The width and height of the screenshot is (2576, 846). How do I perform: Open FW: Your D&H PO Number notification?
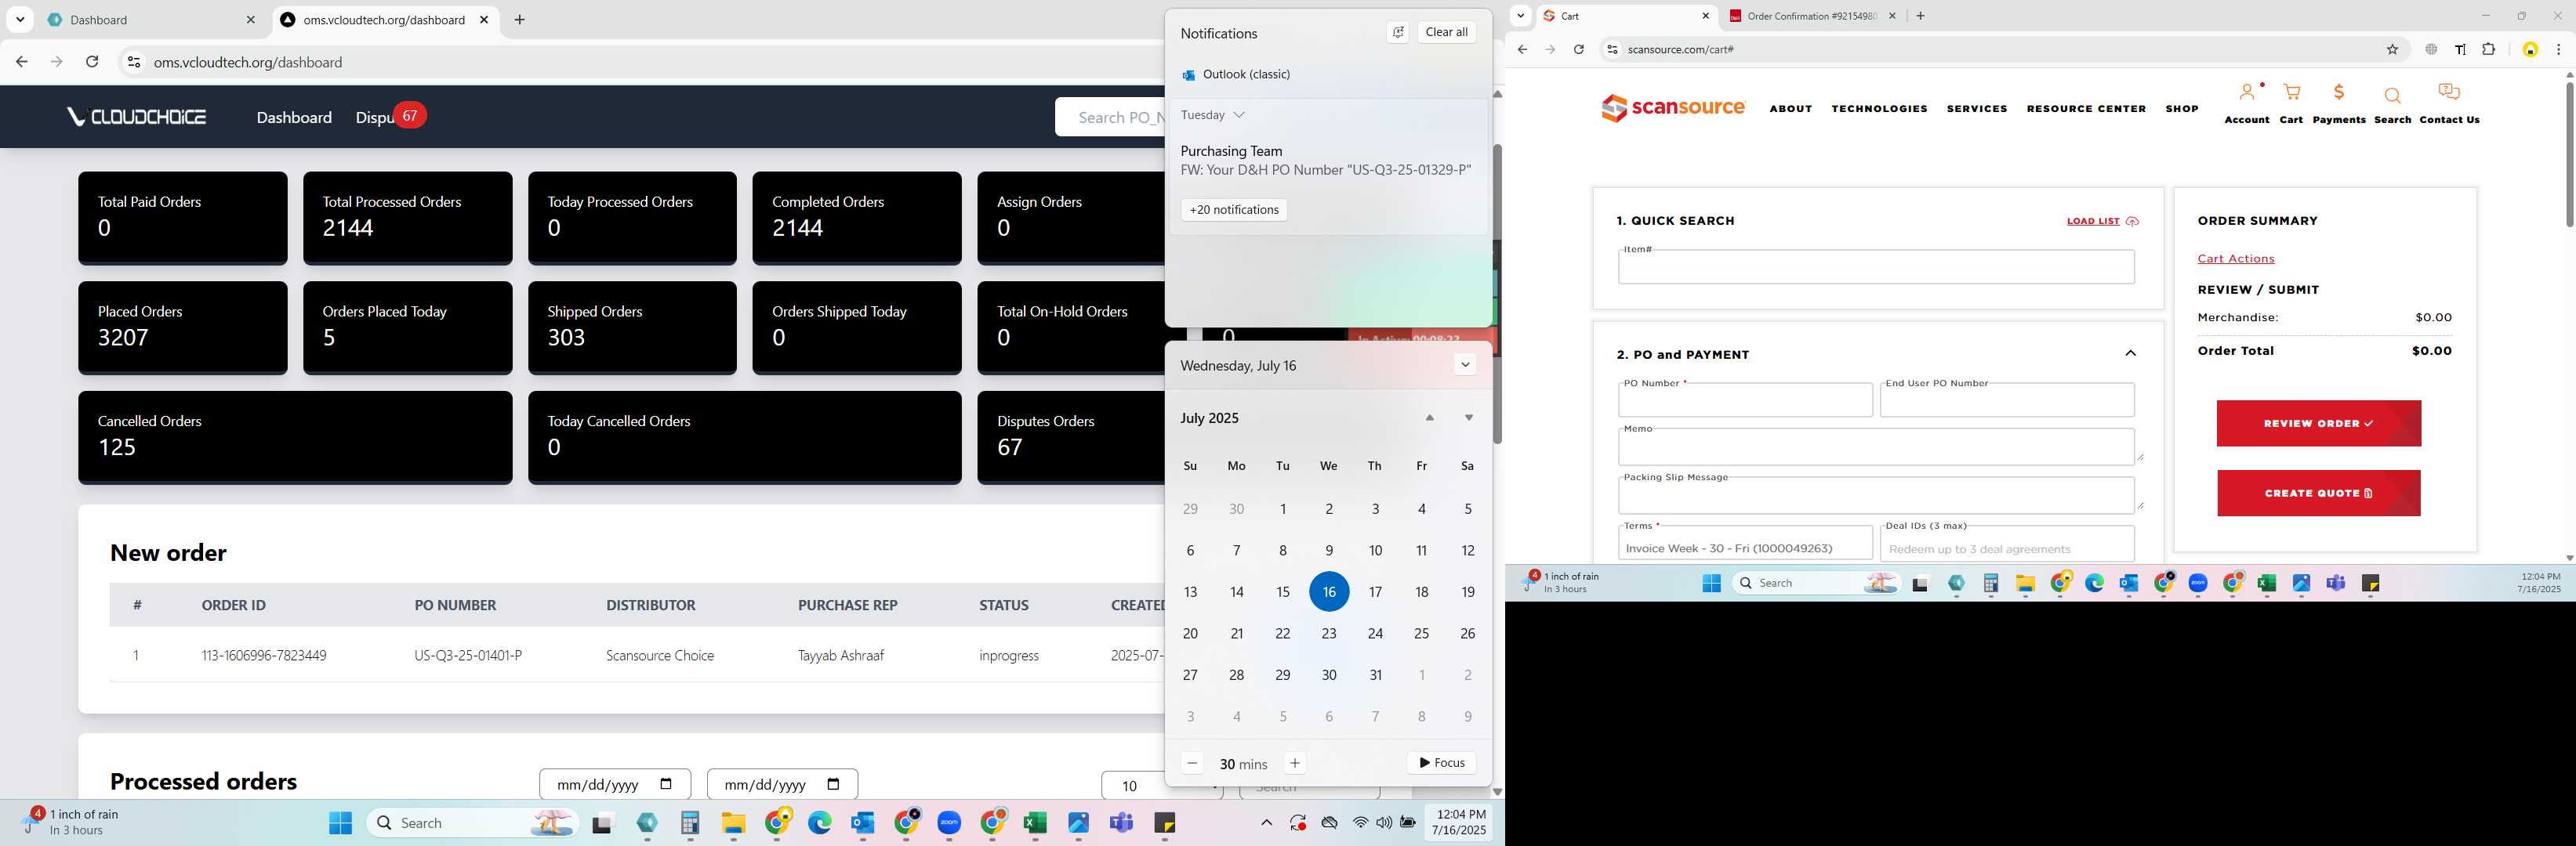[1325, 161]
